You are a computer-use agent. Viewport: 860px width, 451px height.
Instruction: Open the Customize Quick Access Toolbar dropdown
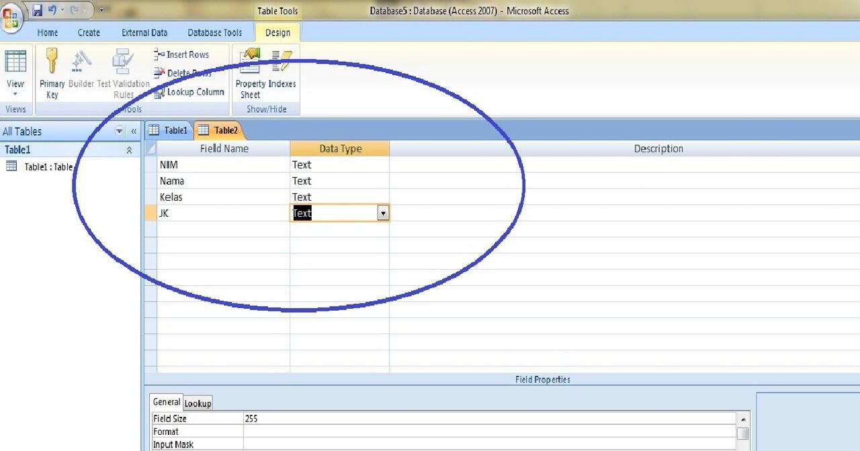point(101,10)
